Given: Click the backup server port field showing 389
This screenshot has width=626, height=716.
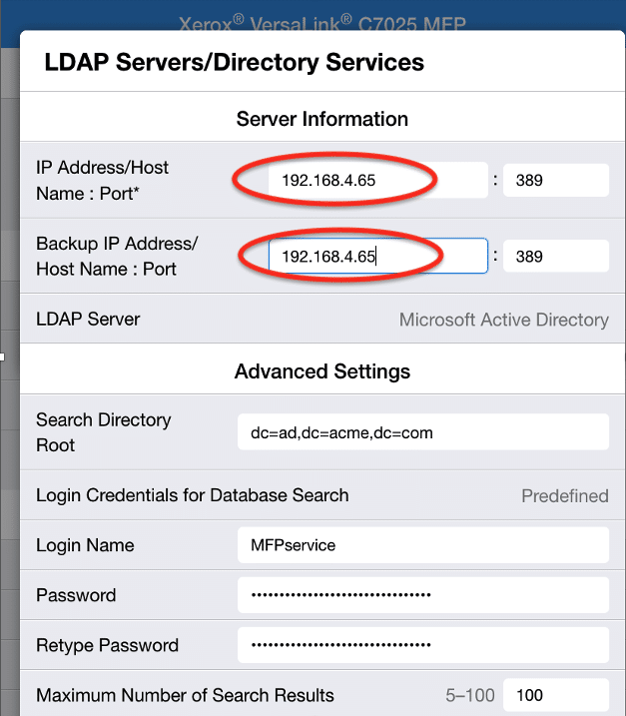Looking at the screenshot, I should pos(556,256).
